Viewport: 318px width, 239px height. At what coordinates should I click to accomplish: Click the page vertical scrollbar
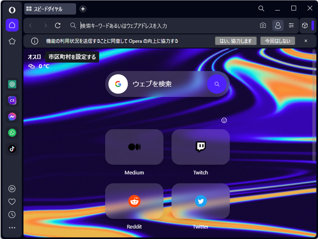(x=314, y=105)
